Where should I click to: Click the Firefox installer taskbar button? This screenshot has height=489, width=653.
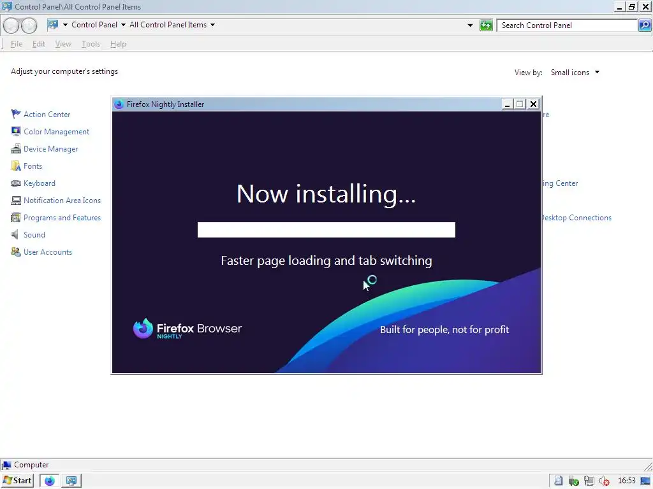click(50, 481)
